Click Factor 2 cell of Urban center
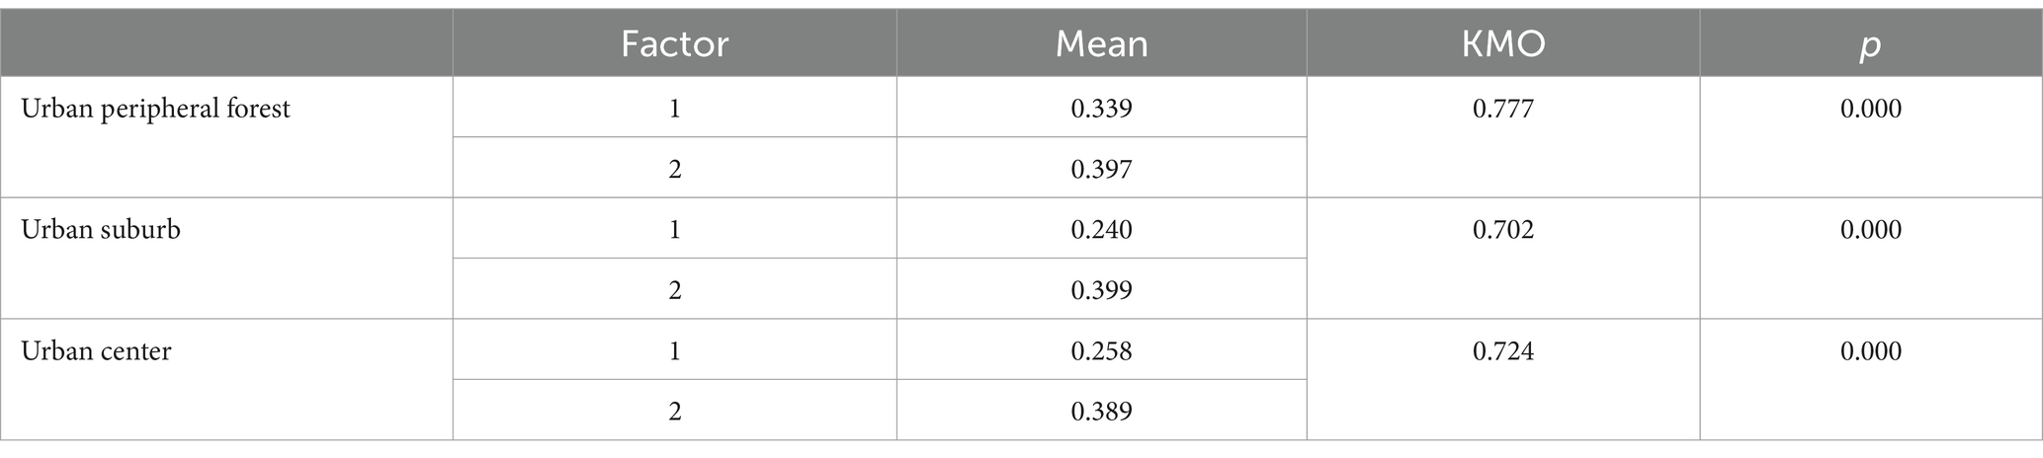The image size is (2043, 458). 675,412
